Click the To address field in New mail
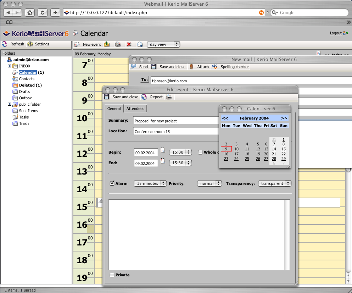 coord(251,81)
